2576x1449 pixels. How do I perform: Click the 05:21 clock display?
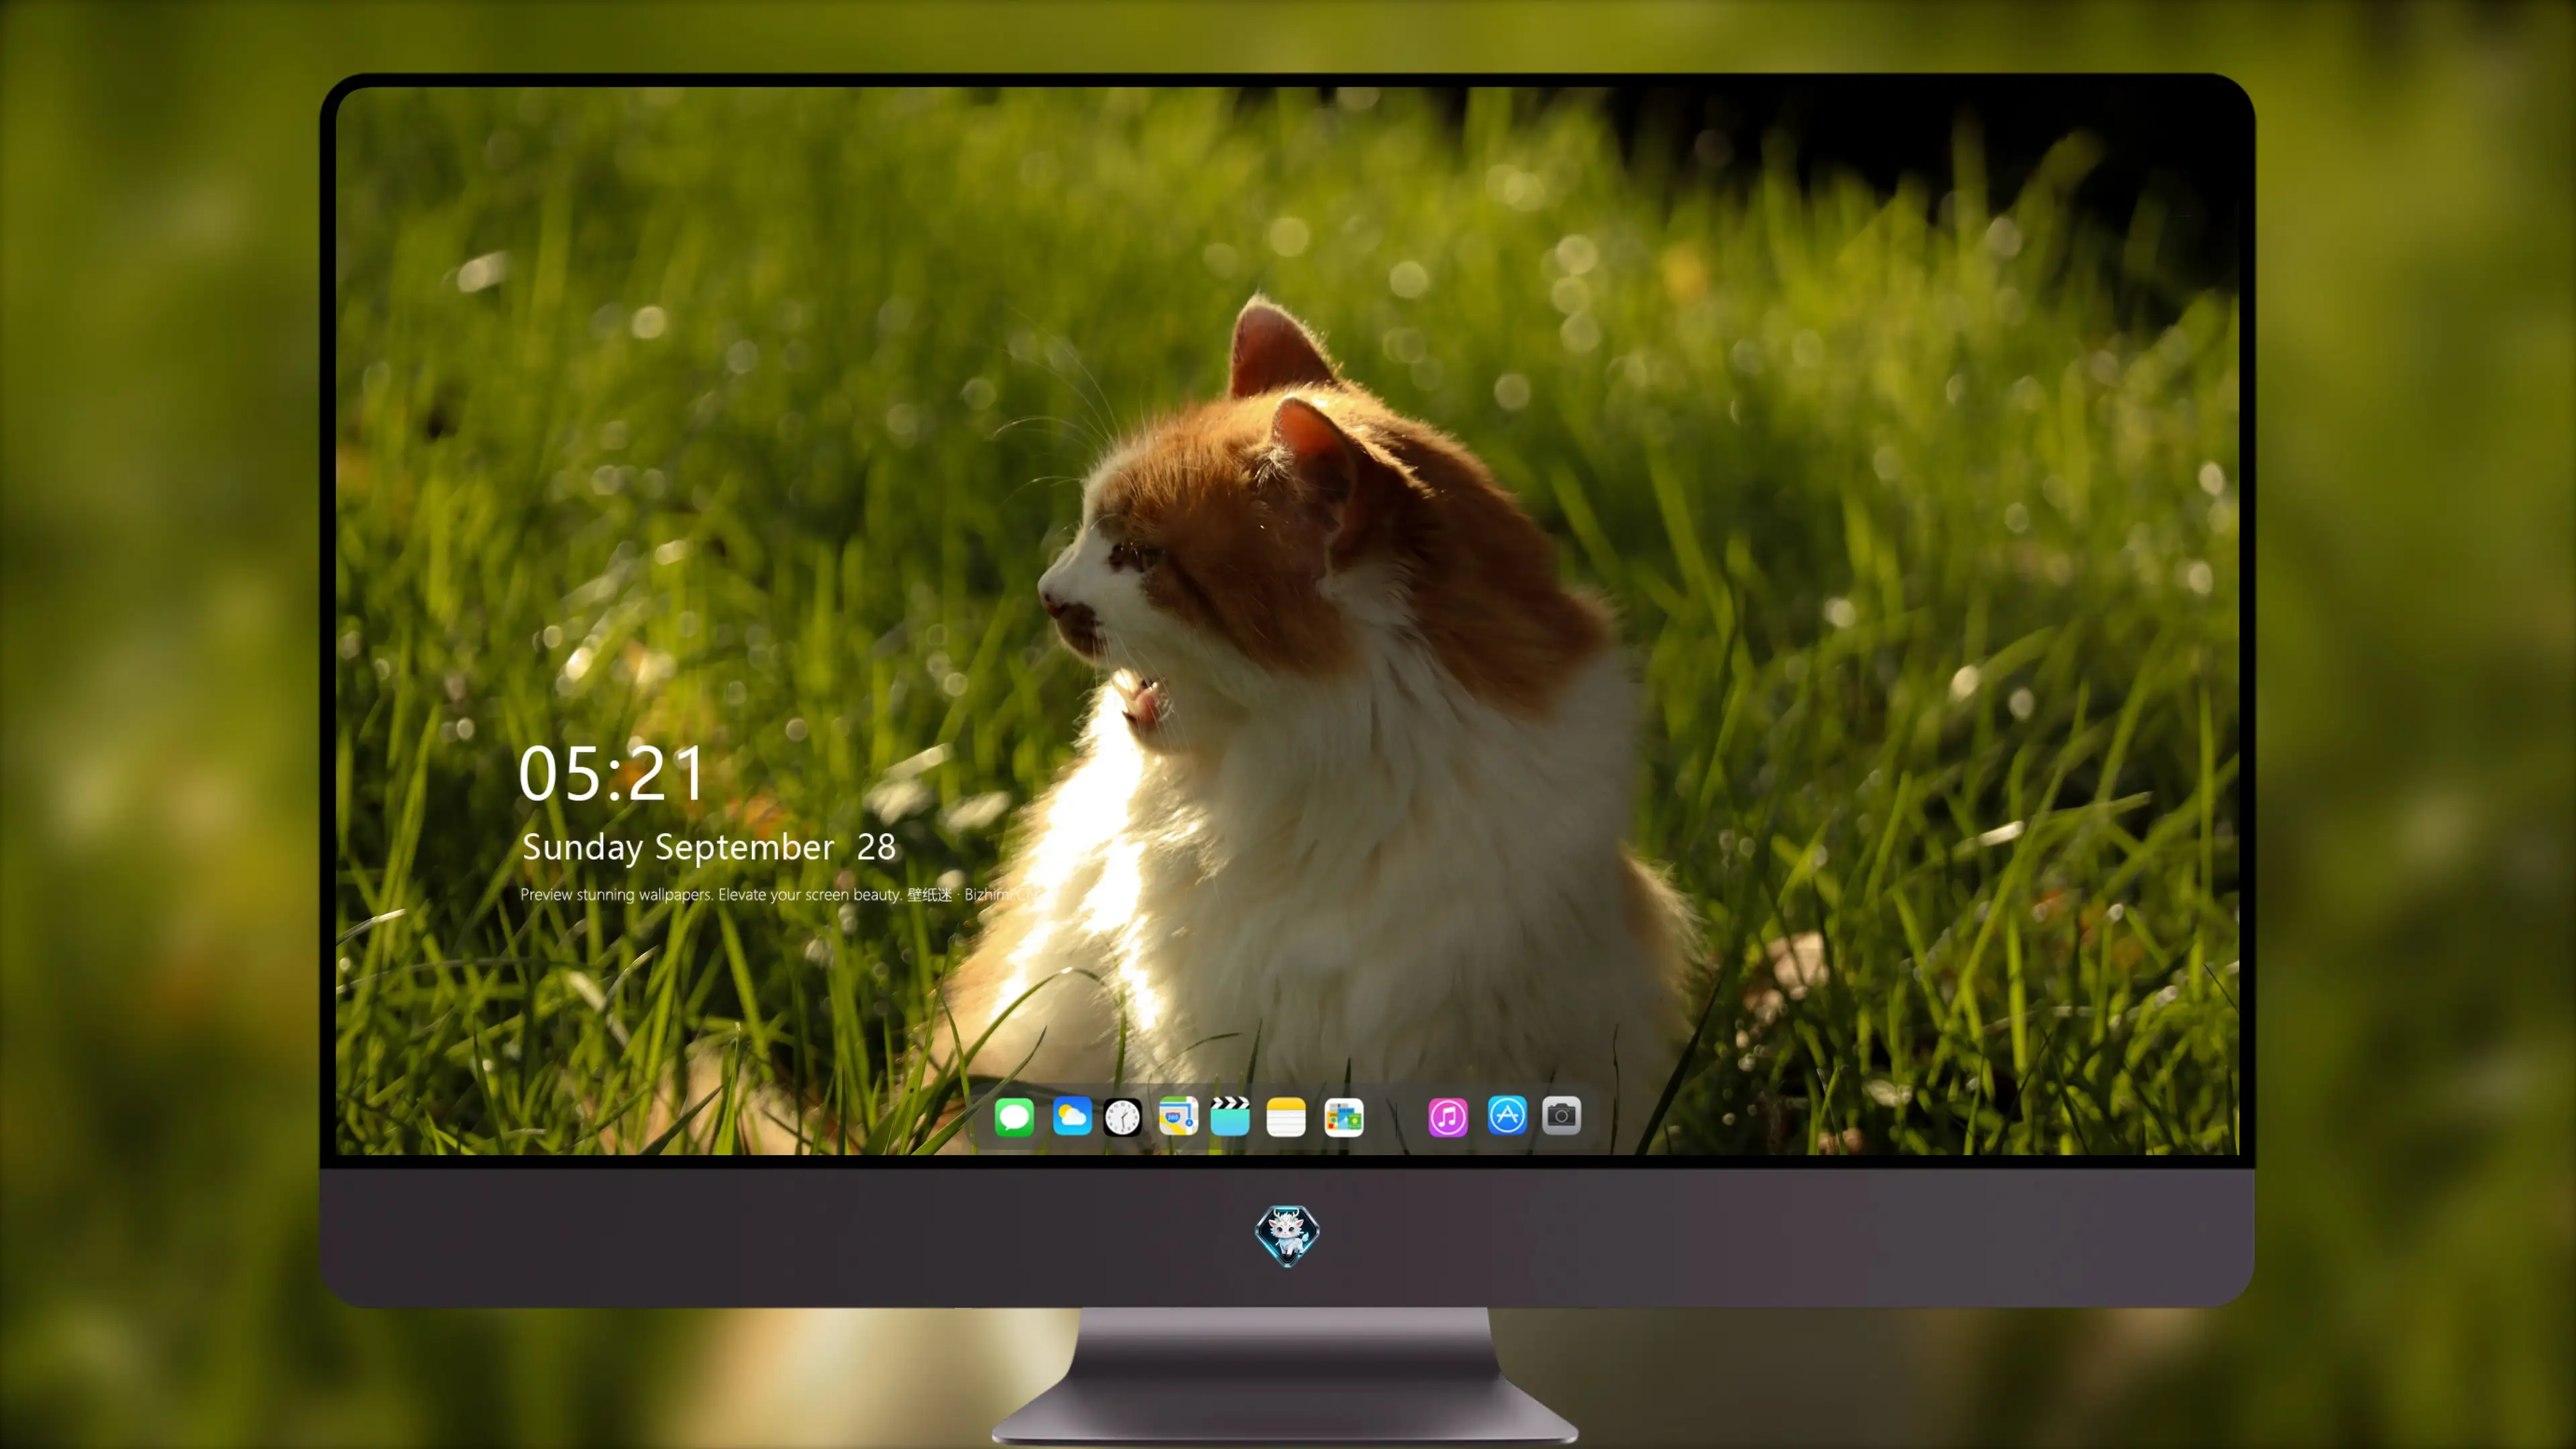point(612,774)
